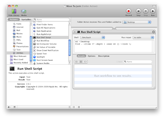Select the Set Value of Variable action
The height and width of the screenshot is (118, 164).
(46, 47)
